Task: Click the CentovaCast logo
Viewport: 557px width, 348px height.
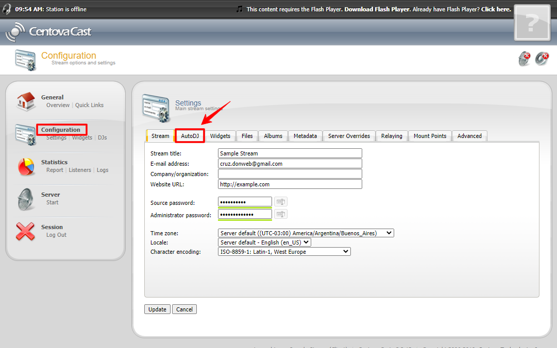Action: (48, 32)
